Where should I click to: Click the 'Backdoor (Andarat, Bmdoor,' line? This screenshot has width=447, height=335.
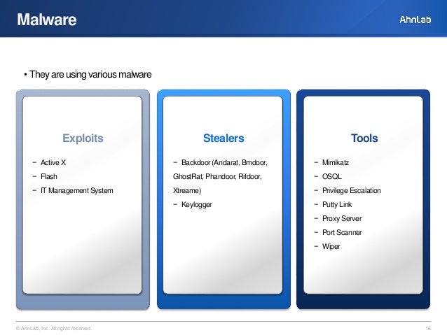pyautogui.click(x=224, y=162)
